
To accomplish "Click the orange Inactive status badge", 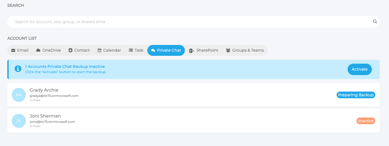I will pos(366,121).
